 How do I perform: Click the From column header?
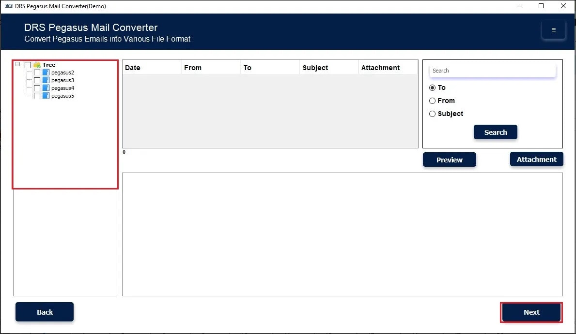(x=211, y=68)
